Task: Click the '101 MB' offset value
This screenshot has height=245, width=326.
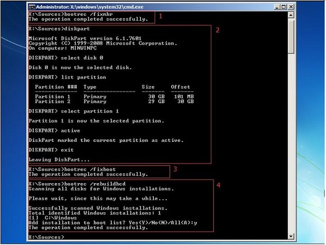Action: pyautogui.click(x=184, y=97)
